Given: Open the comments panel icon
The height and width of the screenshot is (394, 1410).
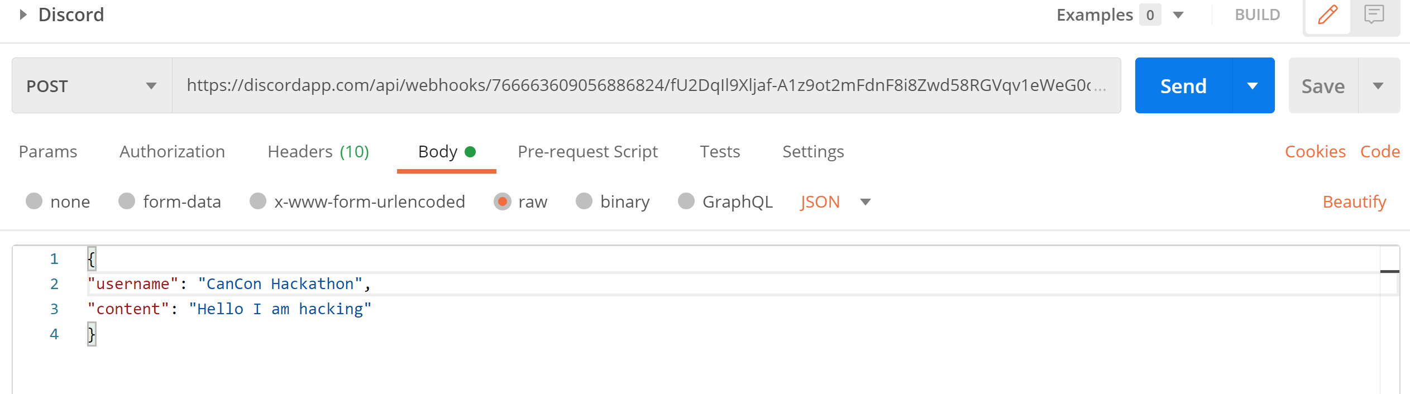Looking at the screenshot, I should pyautogui.click(x=1374, y=15).
